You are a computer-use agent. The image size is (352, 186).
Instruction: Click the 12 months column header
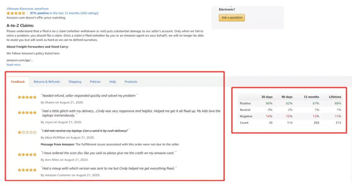pos(311,97)
